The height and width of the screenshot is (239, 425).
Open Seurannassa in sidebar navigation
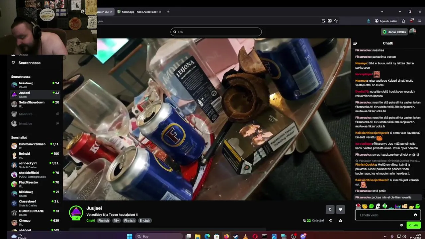pos(30,63)
